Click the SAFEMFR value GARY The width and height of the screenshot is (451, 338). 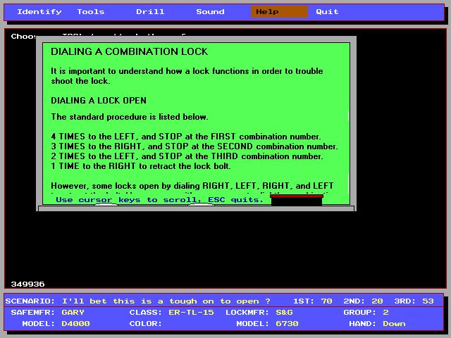pos(73,313)
